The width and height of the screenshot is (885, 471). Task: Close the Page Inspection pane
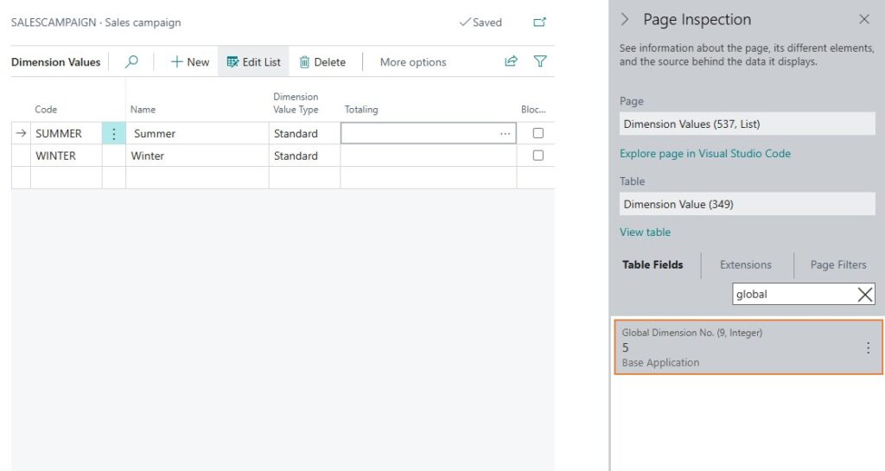[864, 19]
